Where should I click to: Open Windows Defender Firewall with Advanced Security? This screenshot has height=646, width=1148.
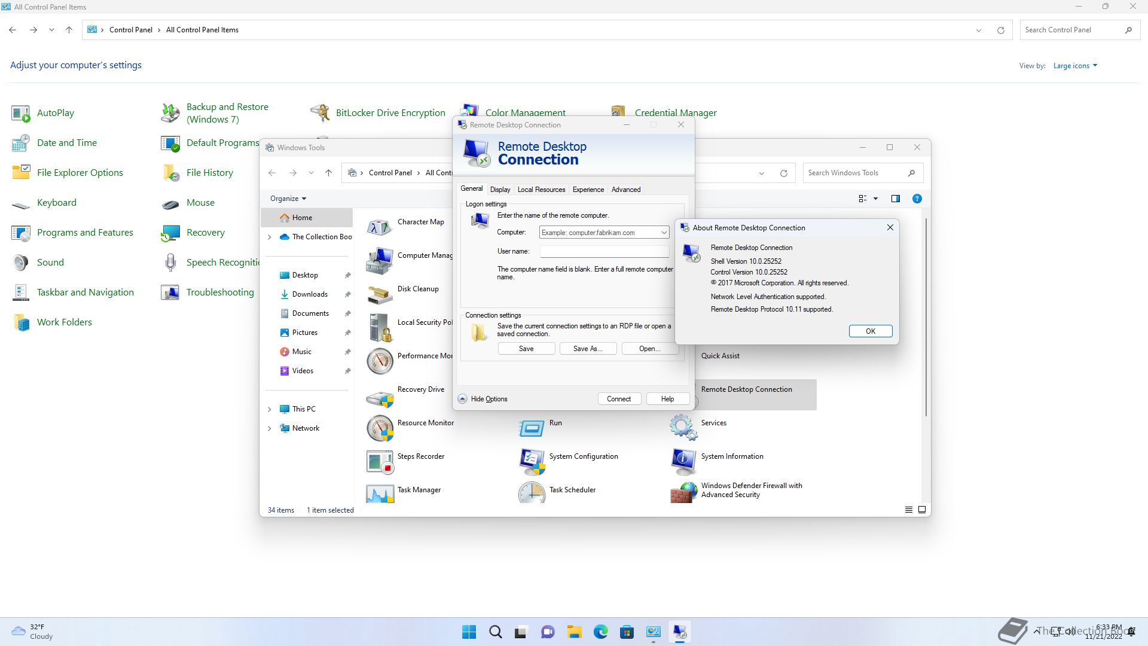pyautogui.click(x=737, y=490)
